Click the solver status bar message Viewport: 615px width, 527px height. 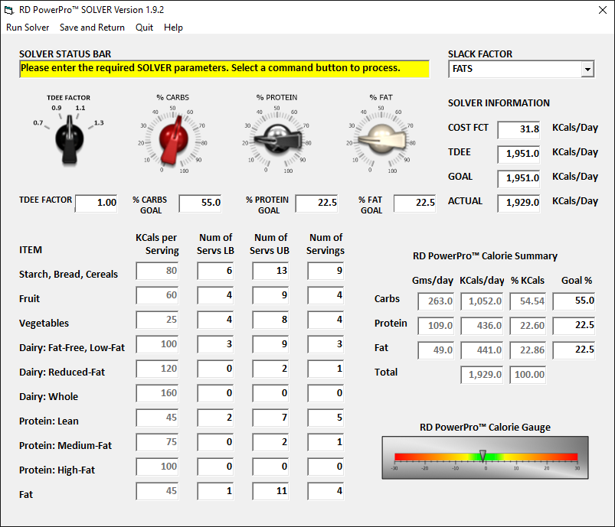[x=224, y=69]
